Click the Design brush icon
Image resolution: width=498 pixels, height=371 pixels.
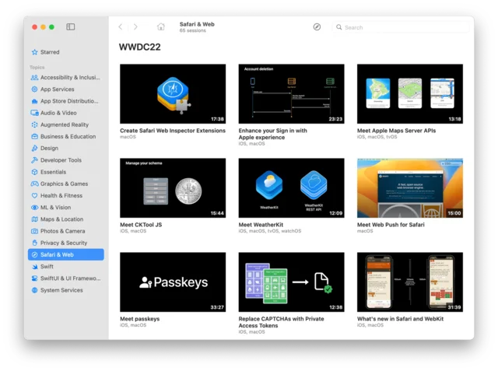34,149
